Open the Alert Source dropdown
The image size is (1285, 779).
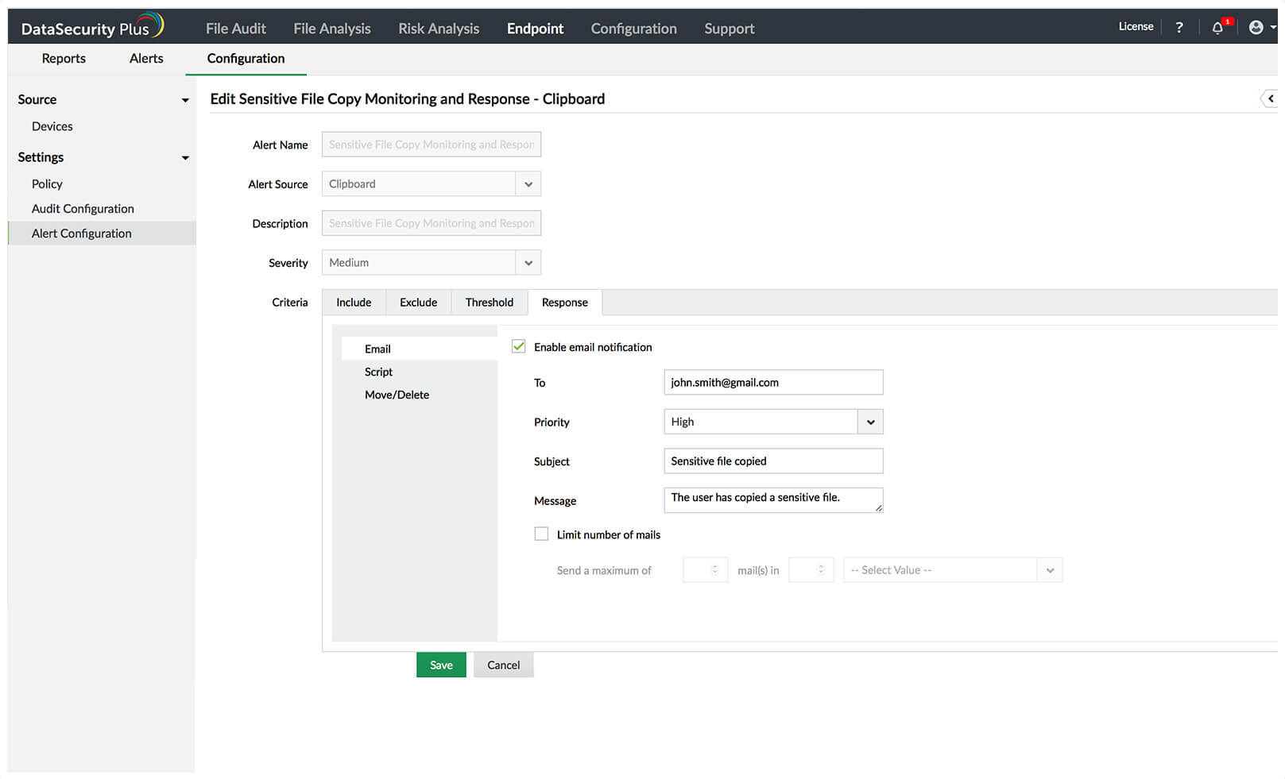pyautogui.click(x=528, y=183)
